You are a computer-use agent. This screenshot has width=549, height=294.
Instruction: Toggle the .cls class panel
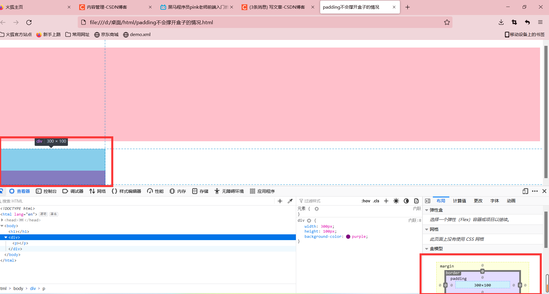coord(376,201)
